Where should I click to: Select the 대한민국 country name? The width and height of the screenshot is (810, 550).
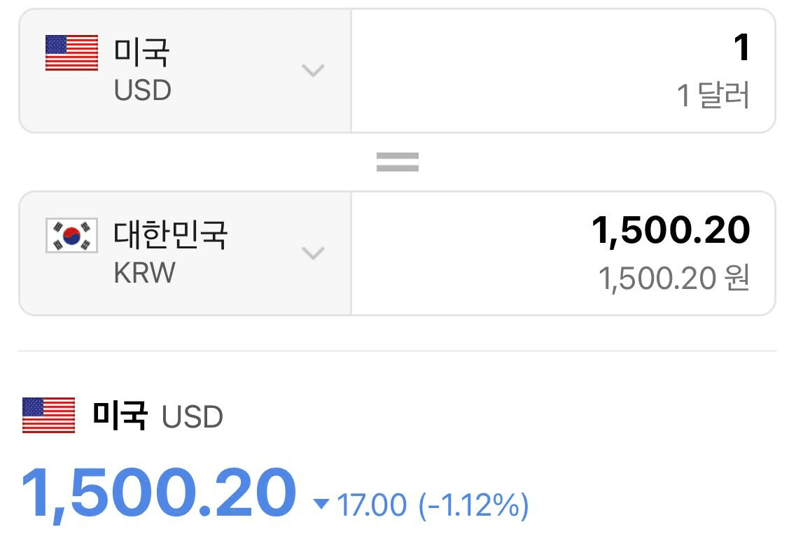171,234
